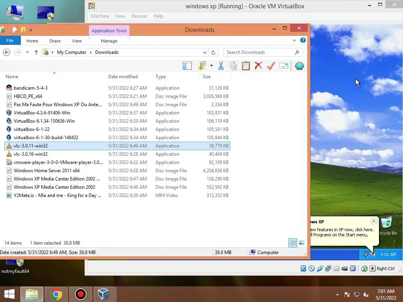Click the Application Tools contextual tab
This screenshot has height=302, width=403.
click(109, 31)
